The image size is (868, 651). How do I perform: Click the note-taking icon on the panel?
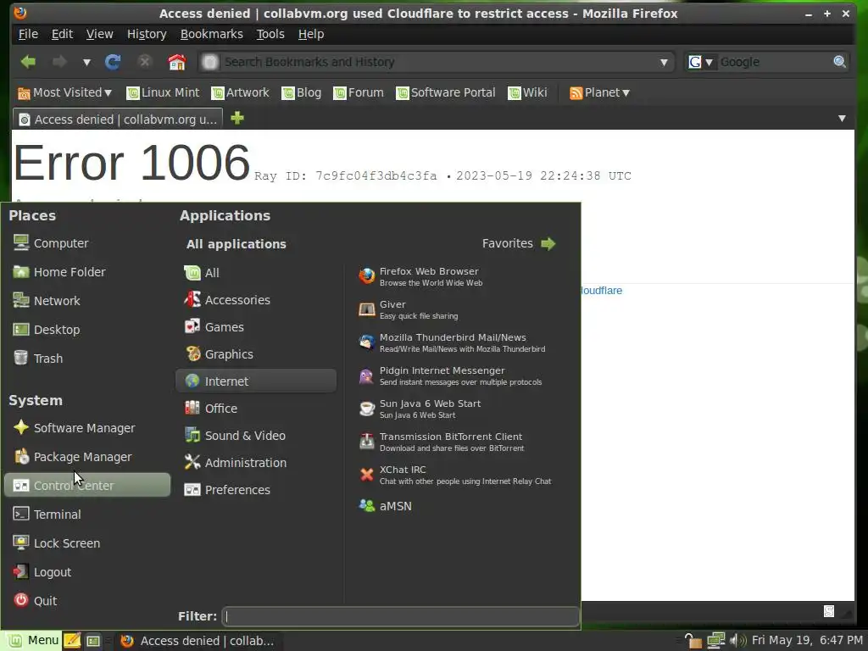(72, 641)
